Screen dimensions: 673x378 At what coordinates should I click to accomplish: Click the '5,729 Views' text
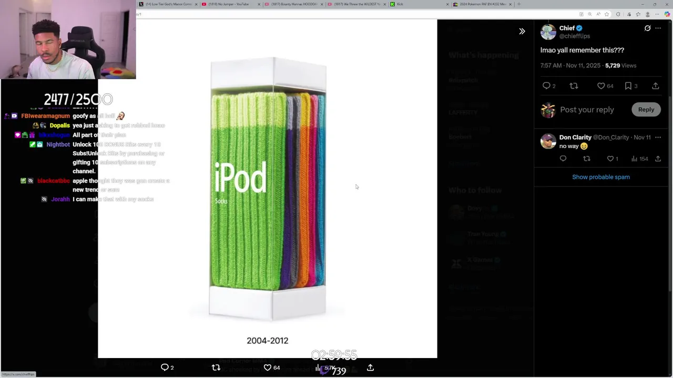tap(620, 66)
